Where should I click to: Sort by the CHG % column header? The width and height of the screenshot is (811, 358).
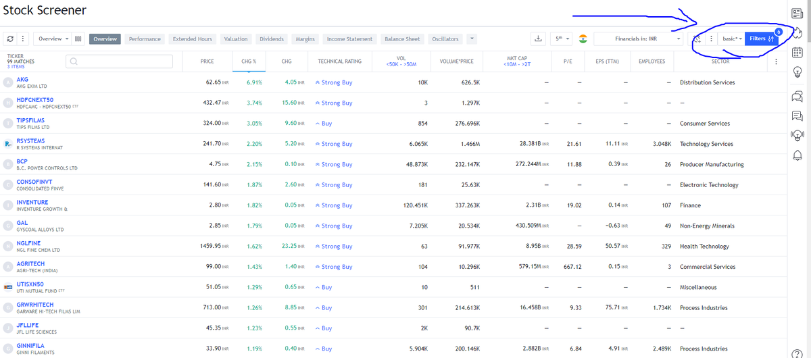pos(249,61)
